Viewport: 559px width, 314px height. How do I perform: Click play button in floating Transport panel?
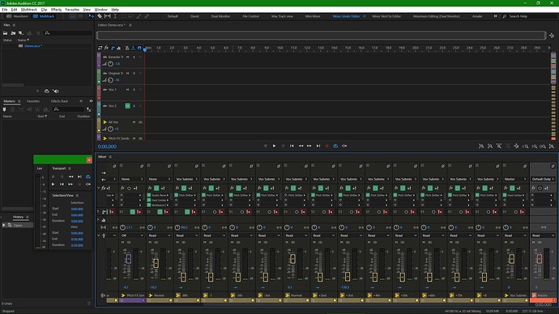click(x=53, y=184)
